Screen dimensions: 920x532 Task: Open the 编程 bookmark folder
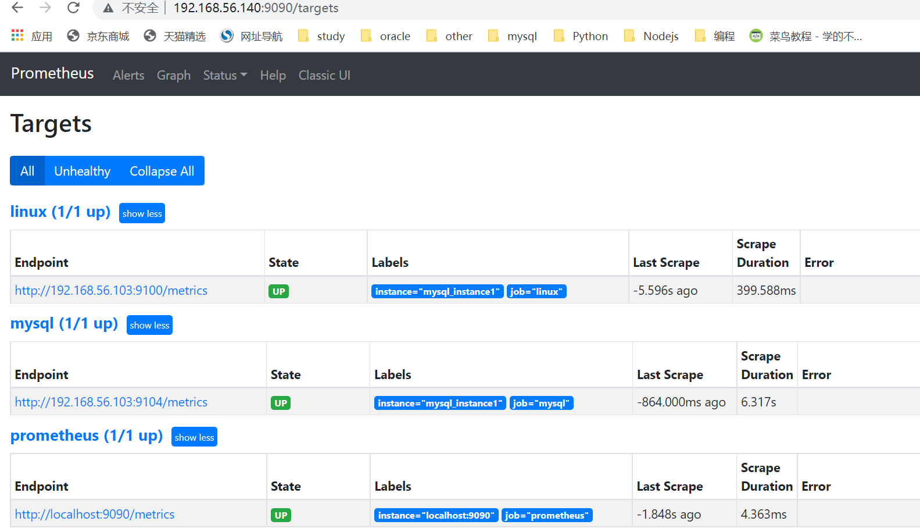715,36
